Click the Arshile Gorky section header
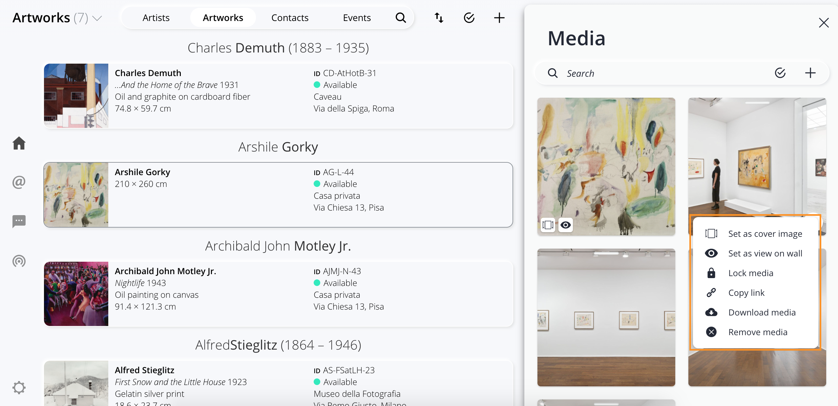 pyautogui.click(x=278, y=147)
